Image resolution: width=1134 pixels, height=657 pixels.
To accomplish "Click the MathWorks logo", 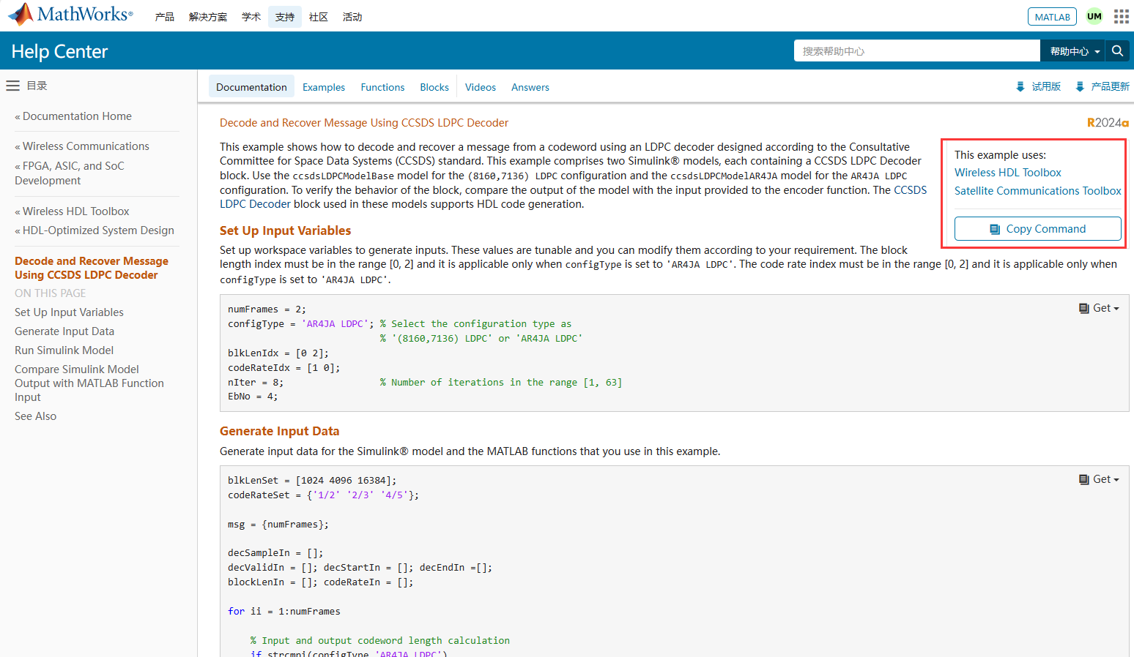I will (x=70, y=14).
